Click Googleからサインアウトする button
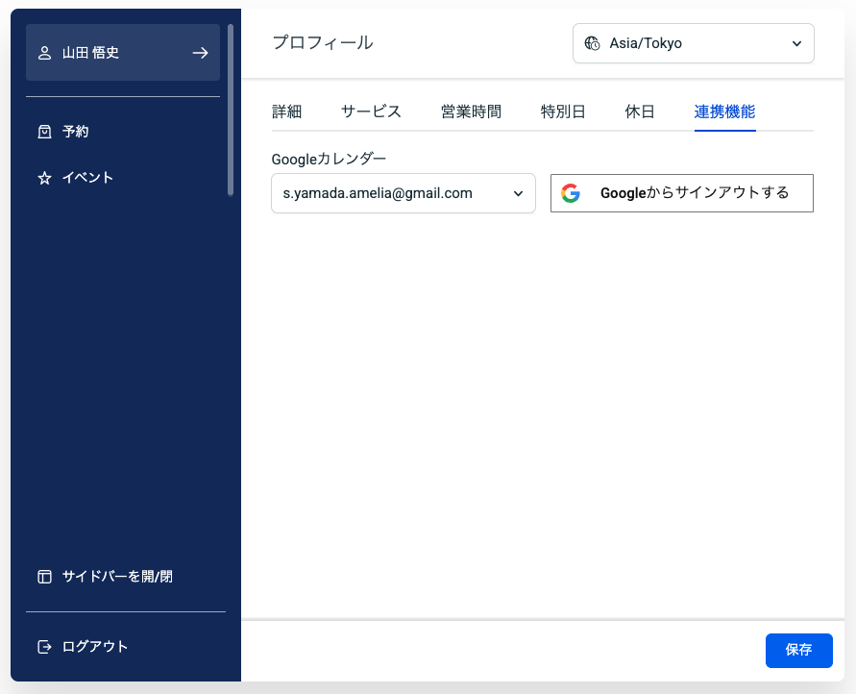This screenshot has width=856, height=694. (x=681, y=193)
